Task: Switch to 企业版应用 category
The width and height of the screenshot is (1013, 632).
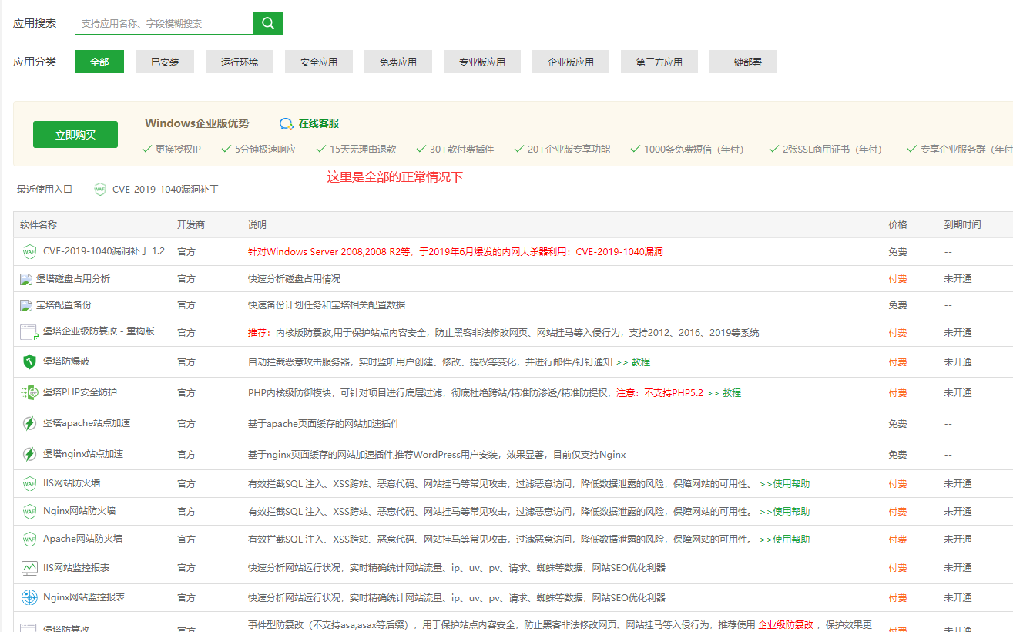Action: pyautogui.click(x=571, y=62)
